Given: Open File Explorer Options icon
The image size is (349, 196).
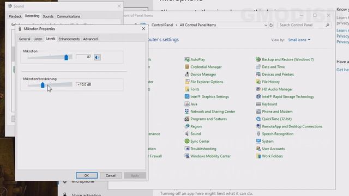Looking at the screenshot, I should (x=187, y=82).
